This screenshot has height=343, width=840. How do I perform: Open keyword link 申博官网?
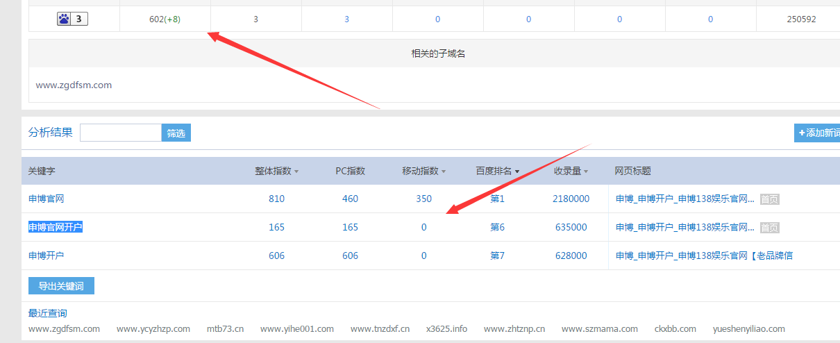[x=47, y=199]
